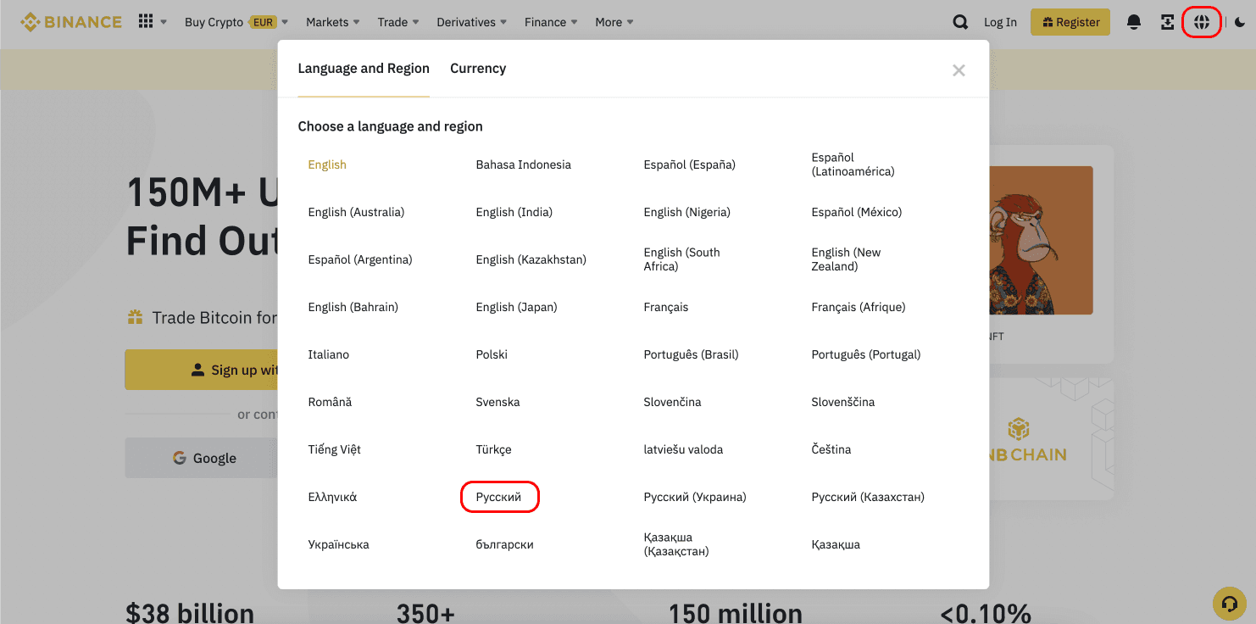Expand the Finance menu
The width and height of the screenshot is (1256, 624).
pyautogui.click(x=551, y=22)
